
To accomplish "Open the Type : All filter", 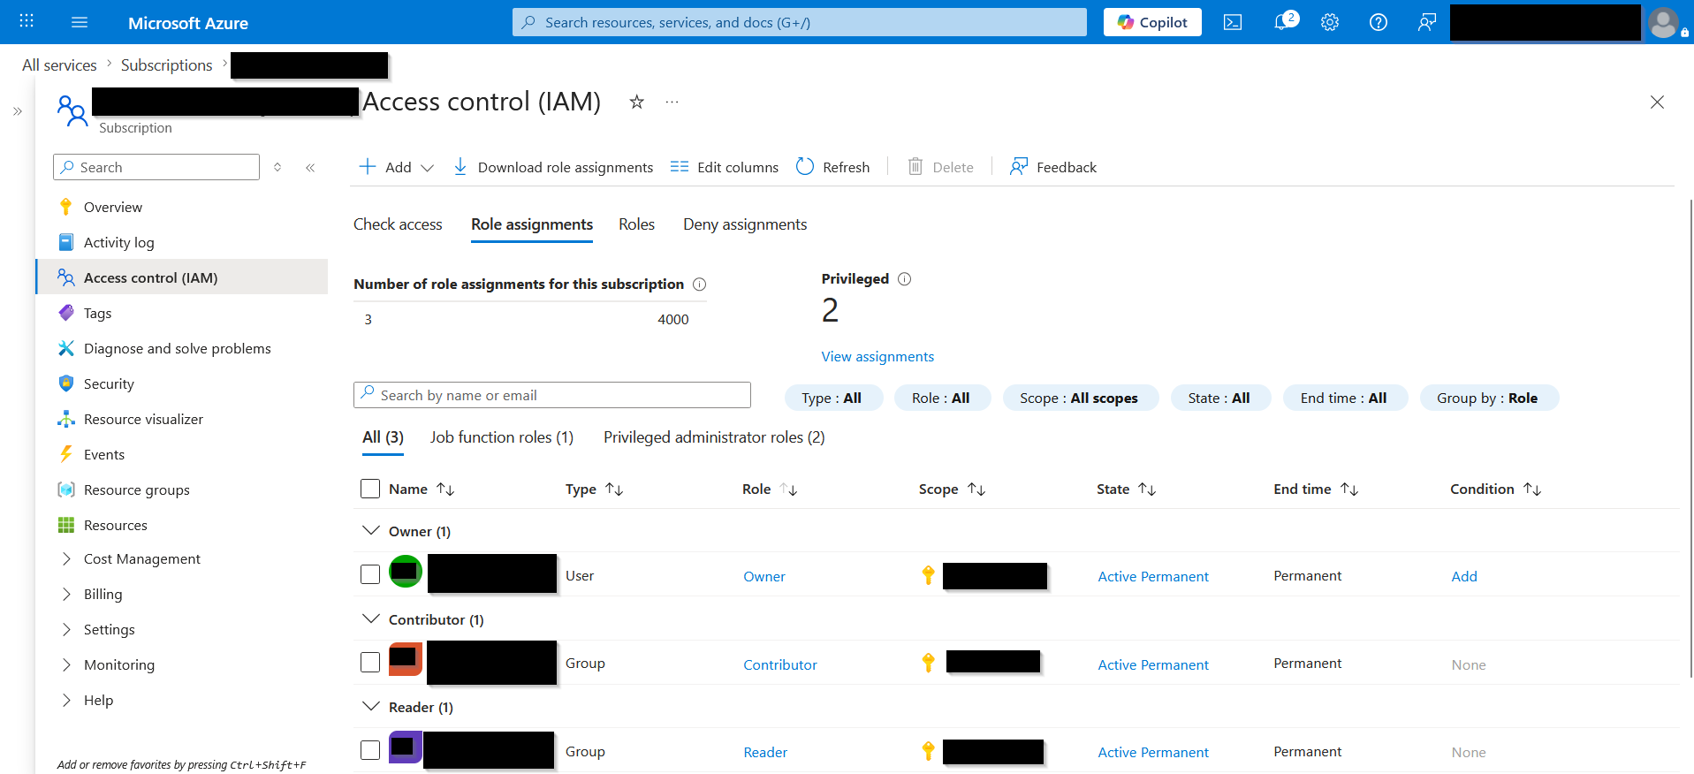I will pyautogui.click(x=833, y=398).
